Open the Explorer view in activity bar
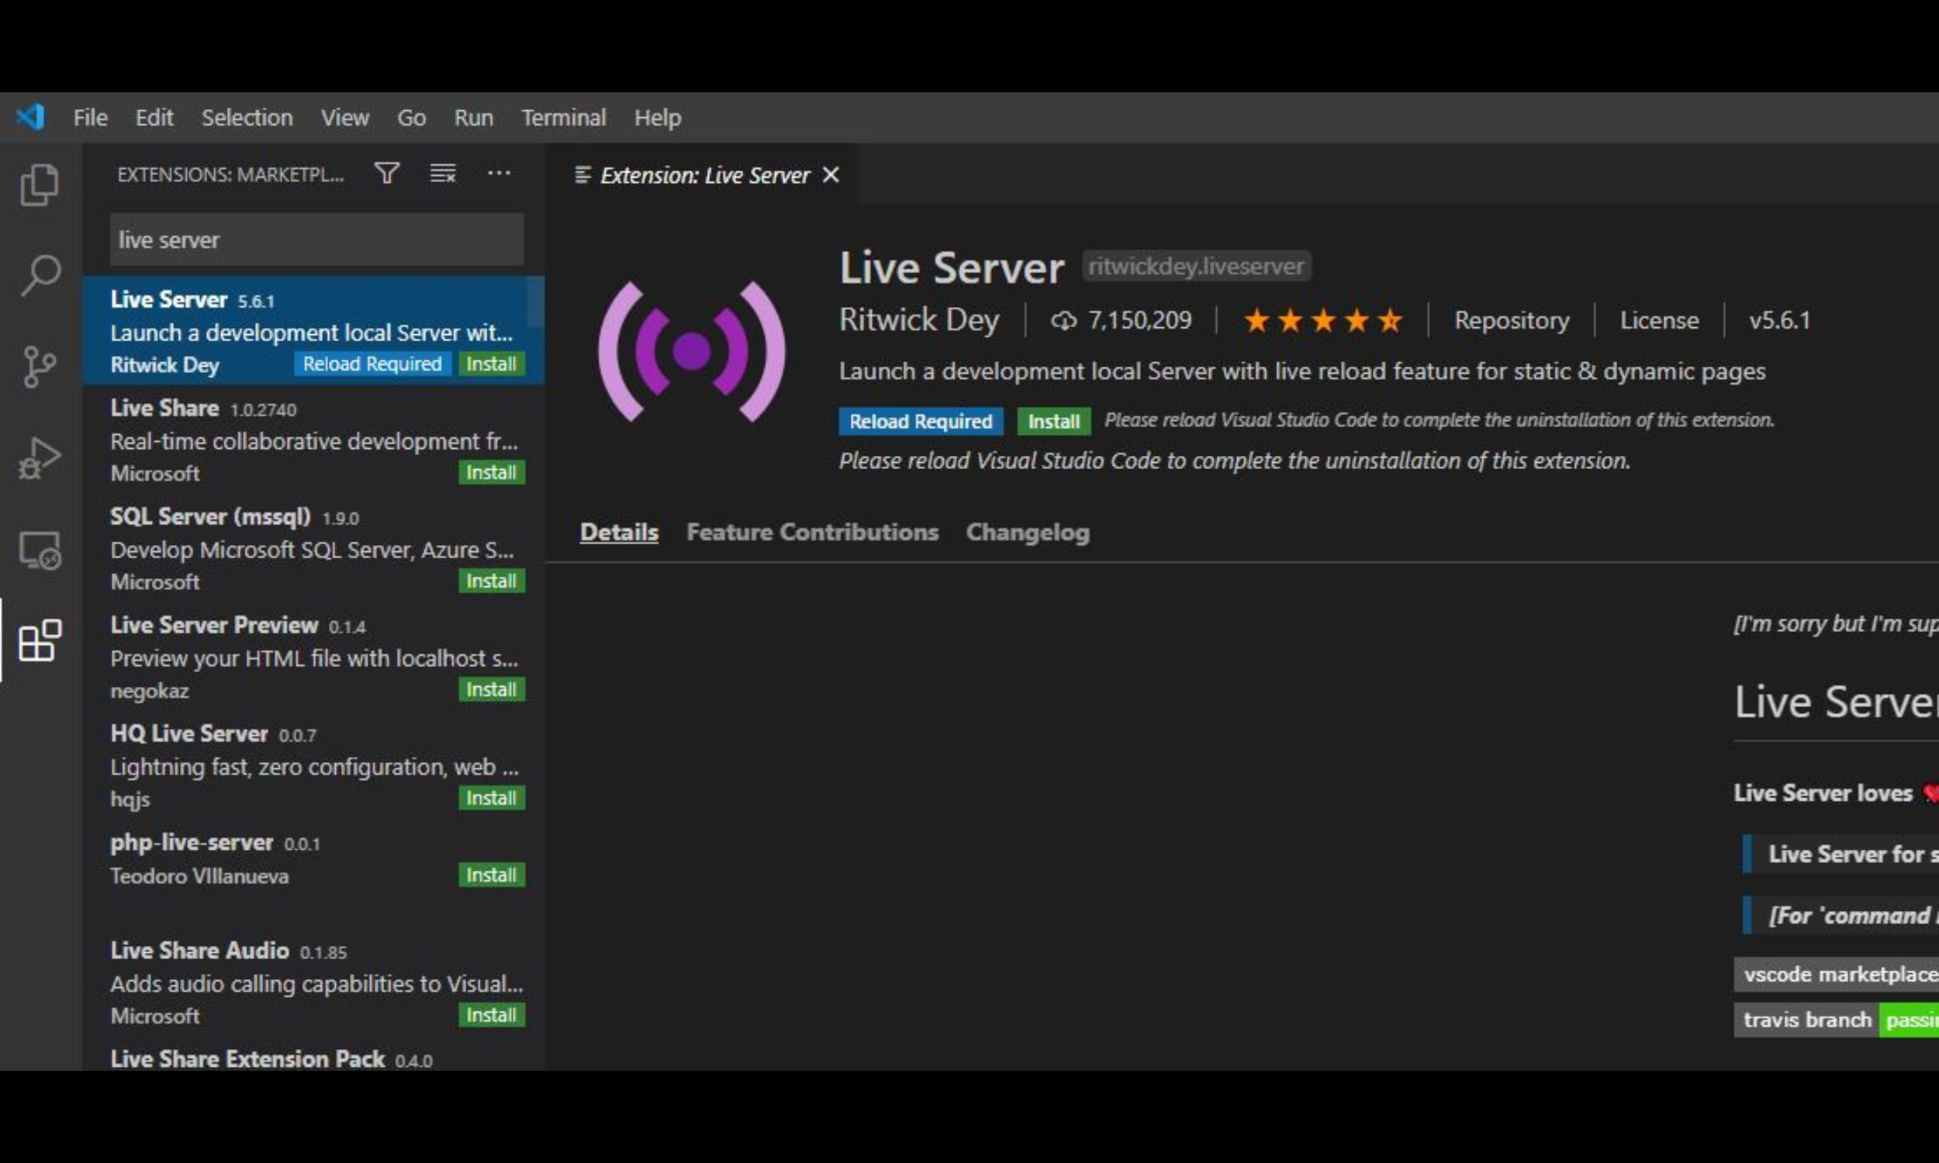 pos(40,185)
